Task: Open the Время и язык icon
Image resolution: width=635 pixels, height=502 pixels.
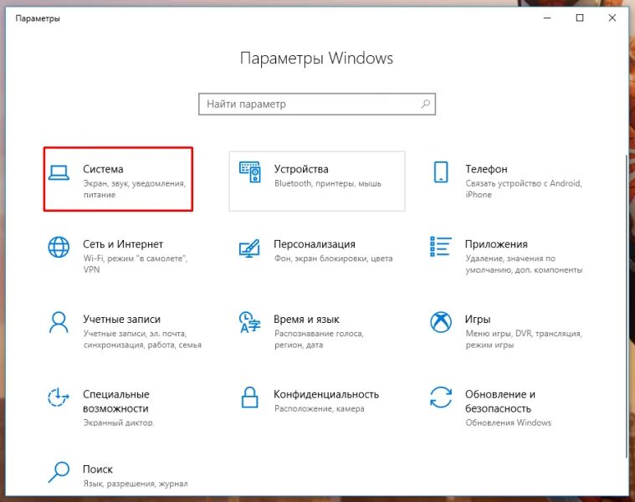Action: [x=249, y=322]
